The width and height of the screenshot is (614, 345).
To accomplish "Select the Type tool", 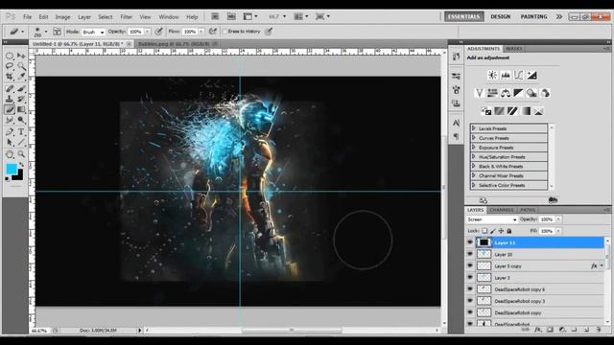I will point(21,132).
